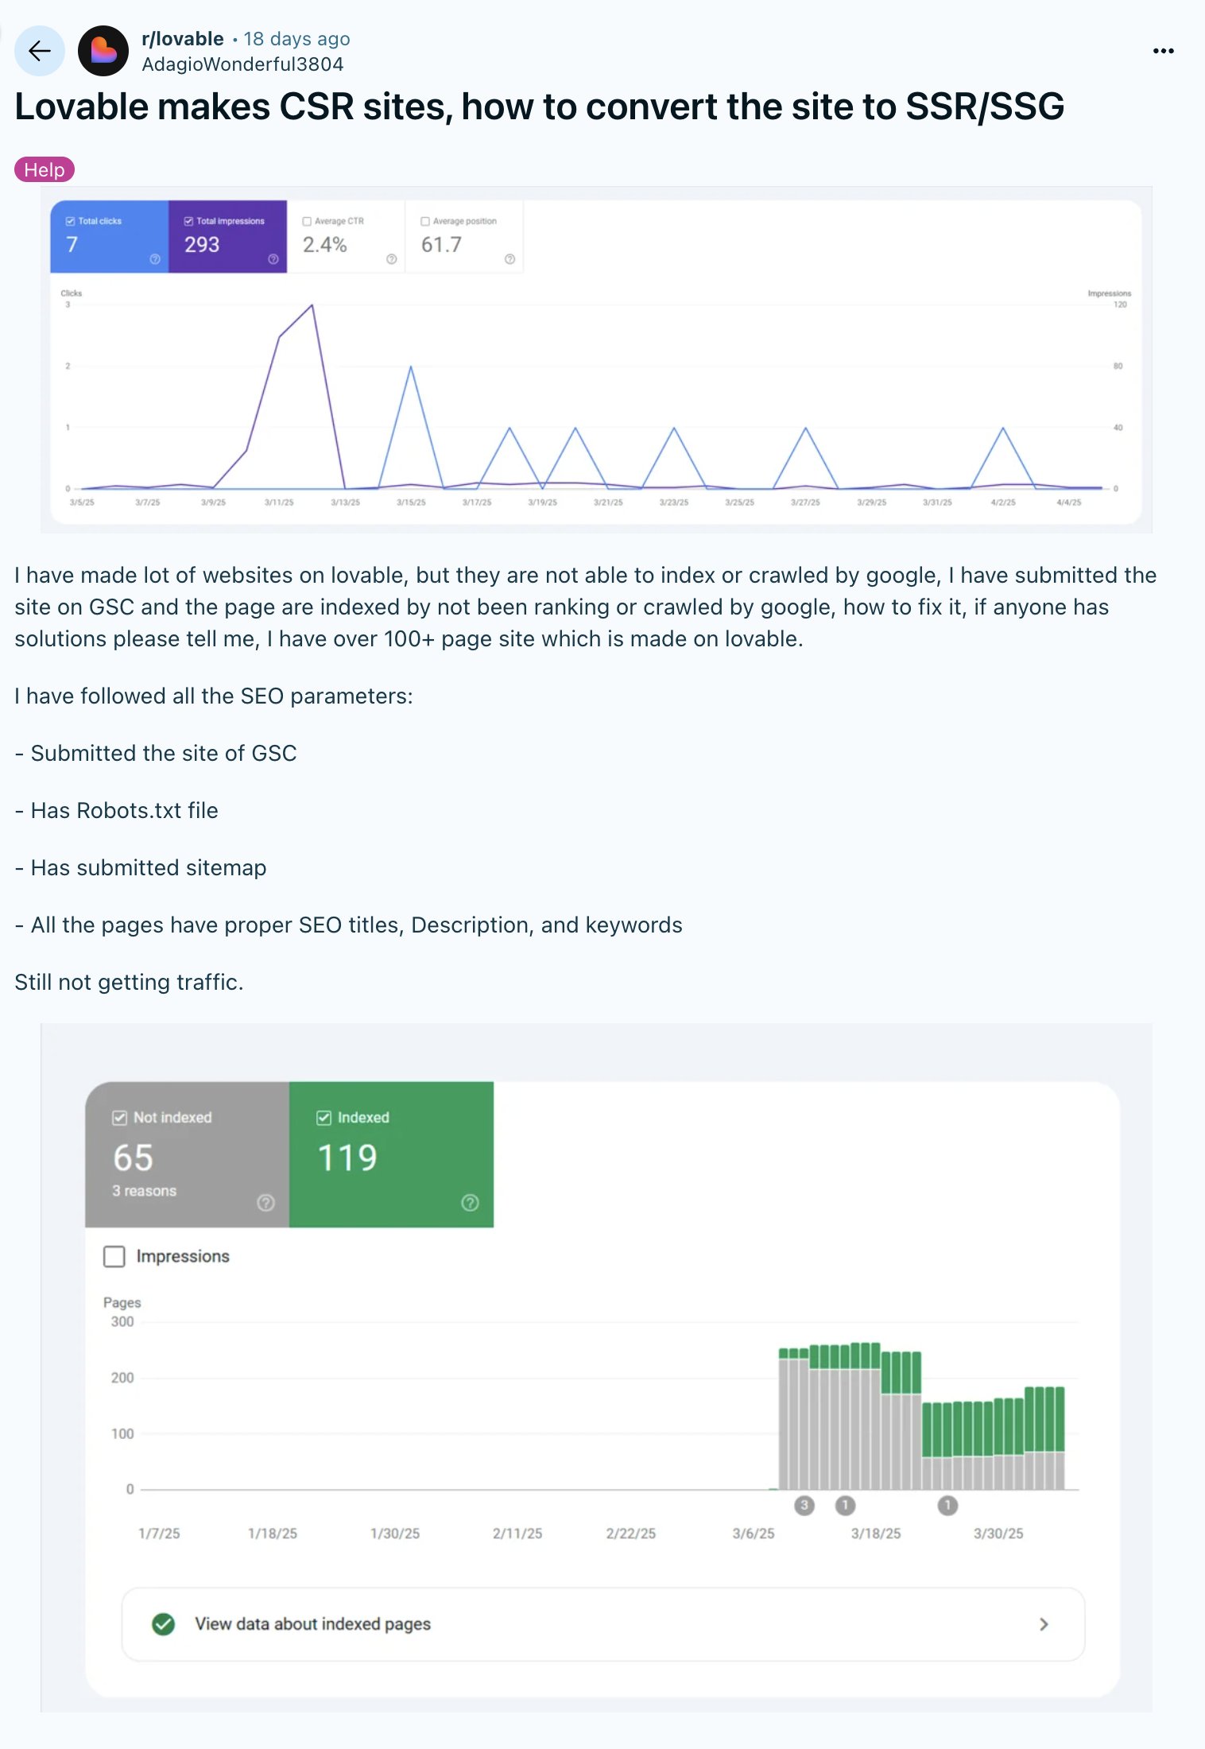Viewport: 1205px width, 1749px height.
Task: Click the 'Pages' axis label on index chart
Action: click(122, 1302)
